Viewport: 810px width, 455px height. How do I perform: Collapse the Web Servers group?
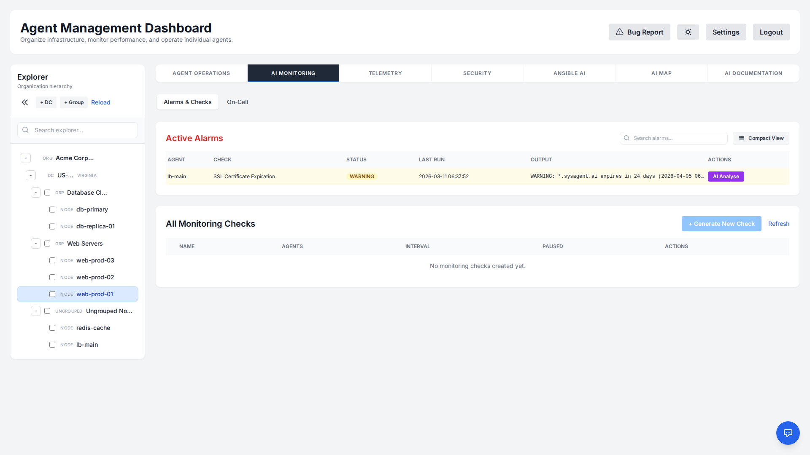pyautogui.click(x=36, y=244)
